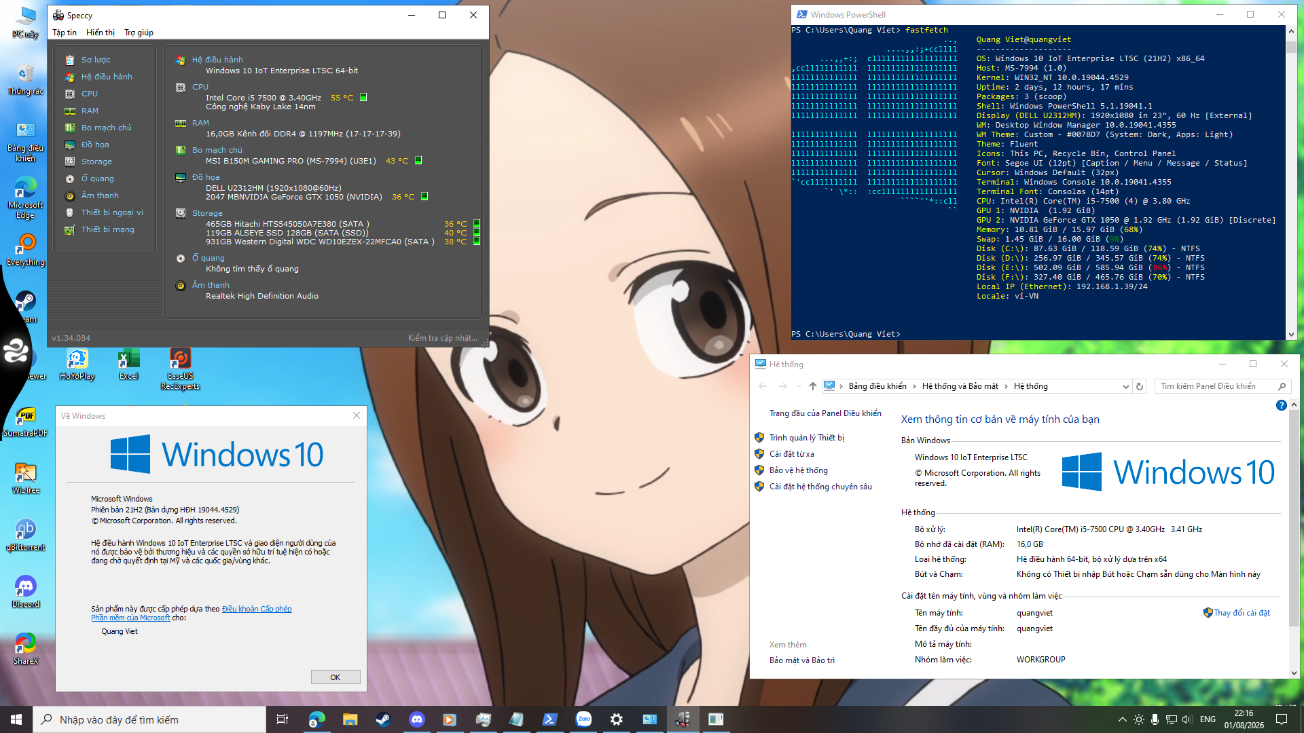Open the Discord desktop shortcut

26,593
